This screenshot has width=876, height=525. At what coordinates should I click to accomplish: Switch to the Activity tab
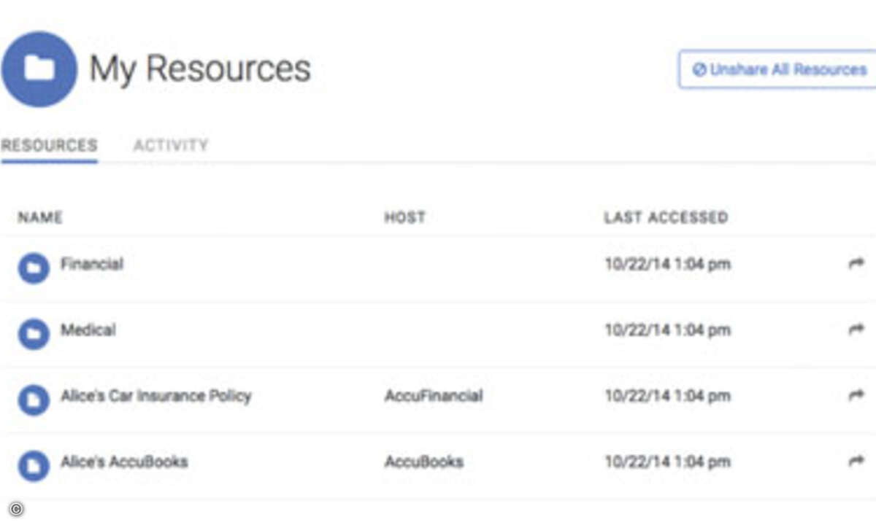[171, 145]
